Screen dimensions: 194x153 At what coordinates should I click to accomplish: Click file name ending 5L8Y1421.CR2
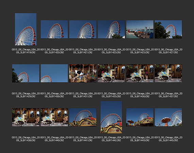coord(83,51)
